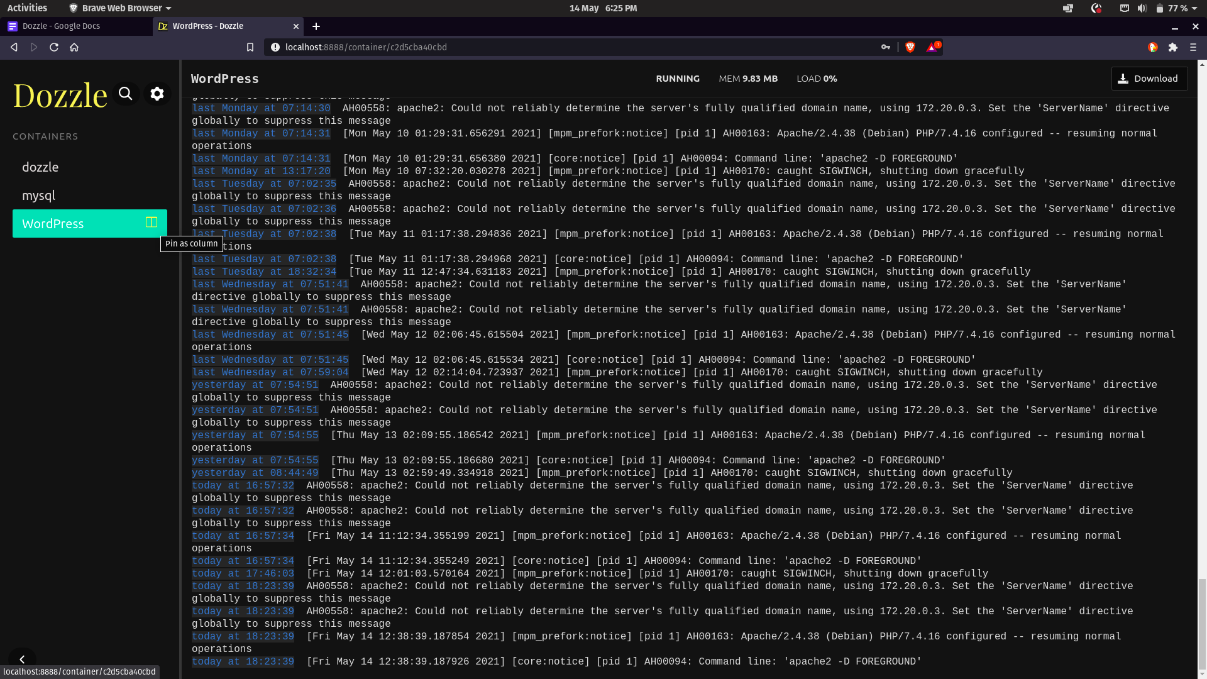
Task: Pin WordPress container as column
Action: [151, 223]
